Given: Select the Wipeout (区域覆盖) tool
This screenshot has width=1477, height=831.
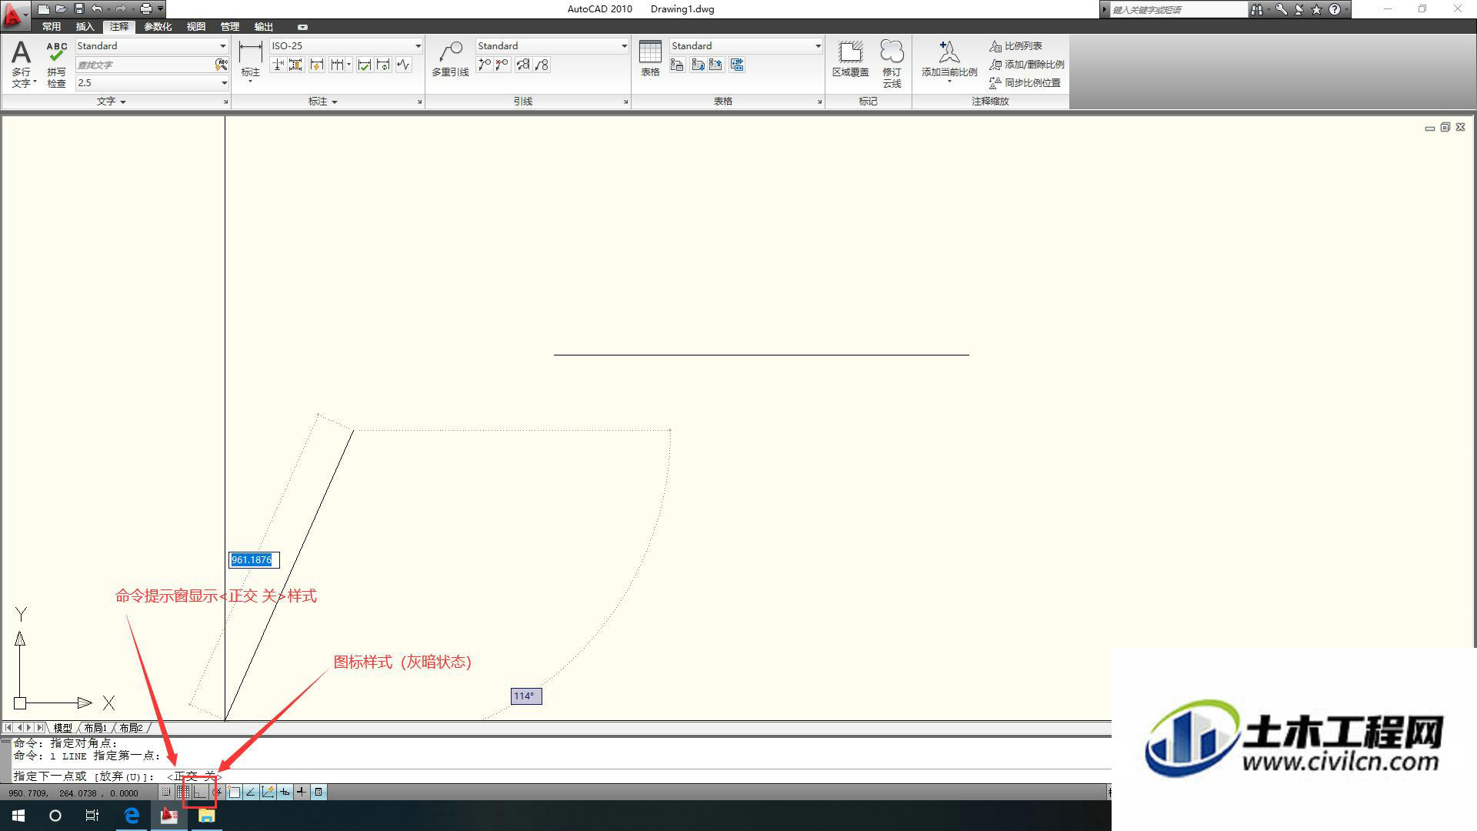Looking at the screenshot, I should pyautogui.click(x=850, y=58).
